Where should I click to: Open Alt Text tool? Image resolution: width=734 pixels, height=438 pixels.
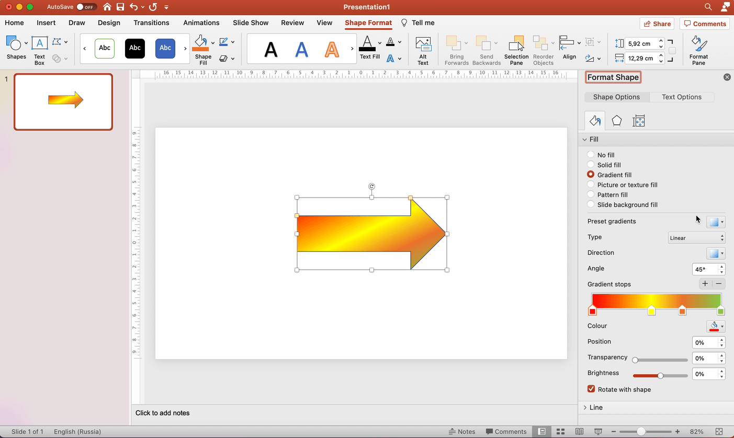pyautogui.click(x=423, y=50)
